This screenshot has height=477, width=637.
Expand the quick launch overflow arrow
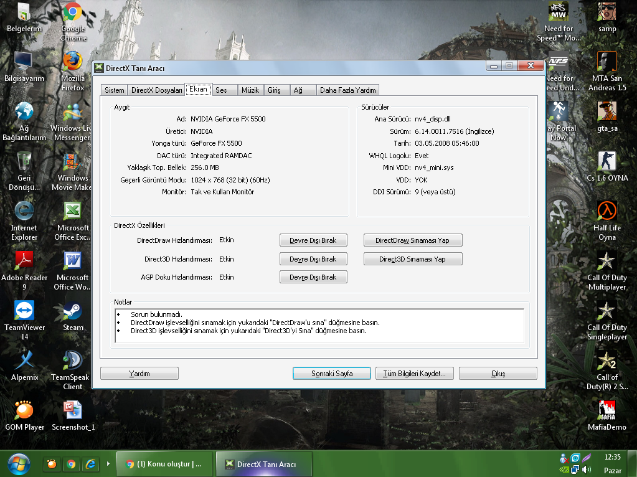point(108,463)
